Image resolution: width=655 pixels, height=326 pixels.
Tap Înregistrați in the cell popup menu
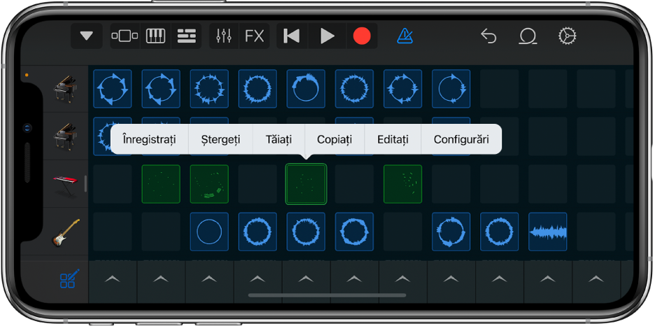(x=149, y=139)
